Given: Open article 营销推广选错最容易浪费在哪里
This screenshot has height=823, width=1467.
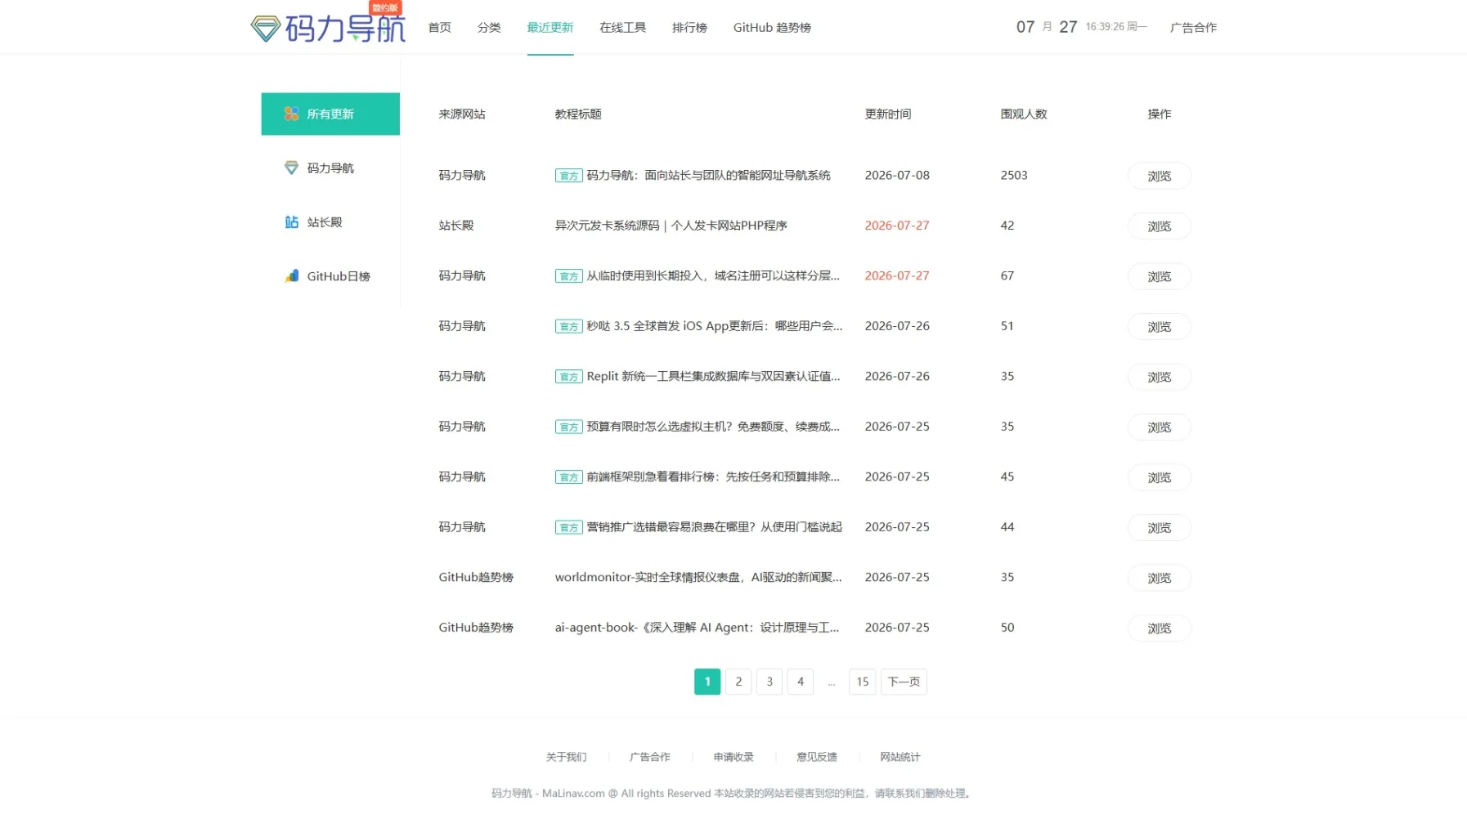Looking at the screenshot, I should [x=714, y=527].
